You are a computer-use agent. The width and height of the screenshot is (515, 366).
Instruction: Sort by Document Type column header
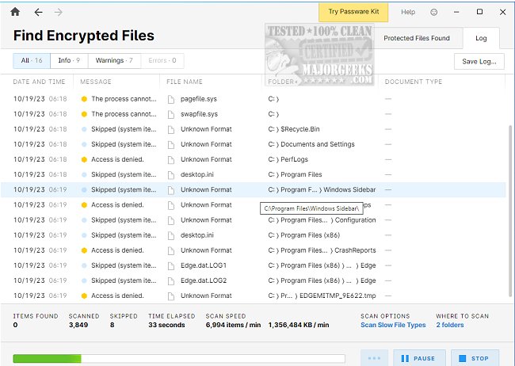click(x=413, y=82)
